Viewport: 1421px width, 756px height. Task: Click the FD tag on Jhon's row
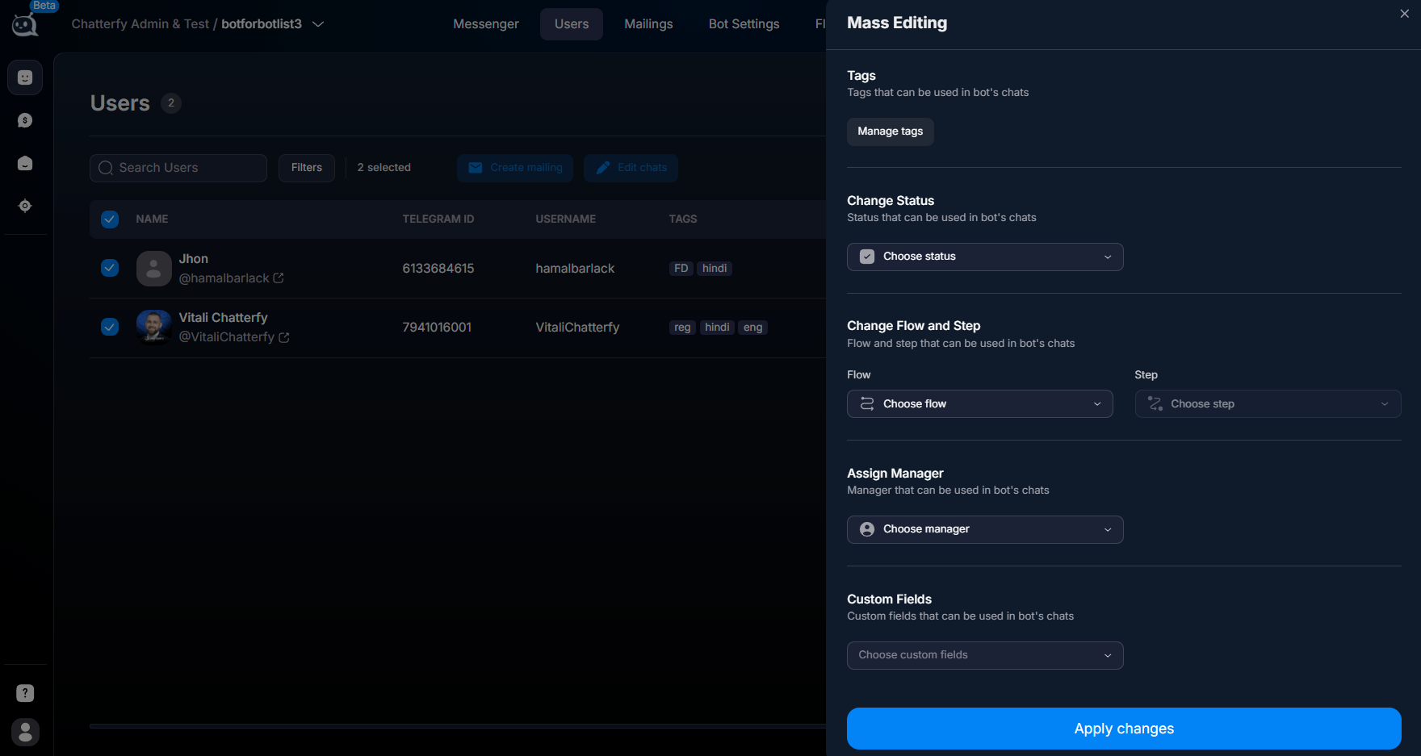681,269
